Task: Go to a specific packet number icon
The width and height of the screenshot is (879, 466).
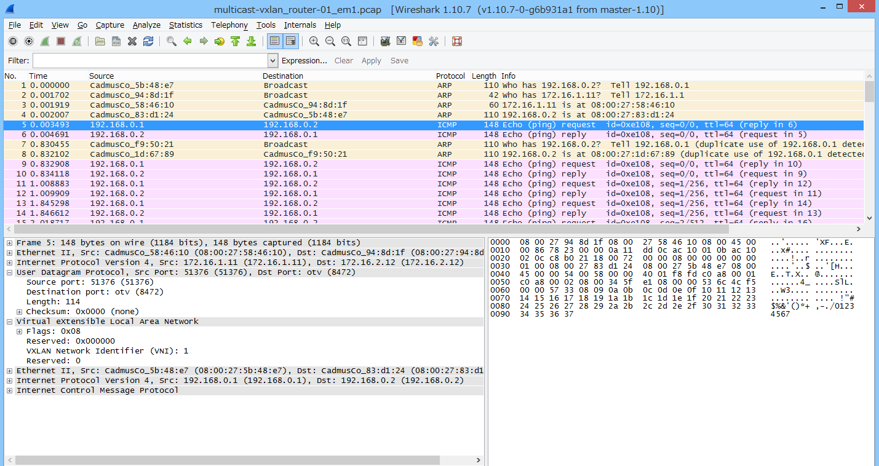Action: tap(220, 41)
